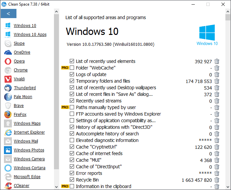Open the Microsoft Edge link
Viewport: 231px width, 190px height.
pyautogui.click(x=27, y=176)
